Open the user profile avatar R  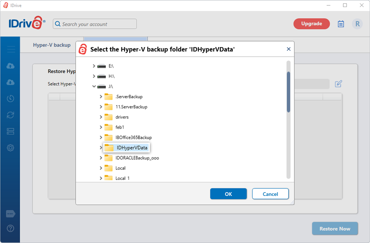coord(357,24)
